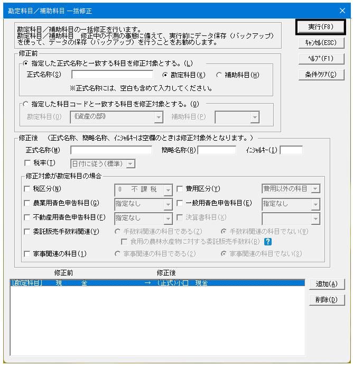This screenshot has width=353, height=366.
Task: Click the 簡略名称(R) input field
Action: (x=217, y=150)
